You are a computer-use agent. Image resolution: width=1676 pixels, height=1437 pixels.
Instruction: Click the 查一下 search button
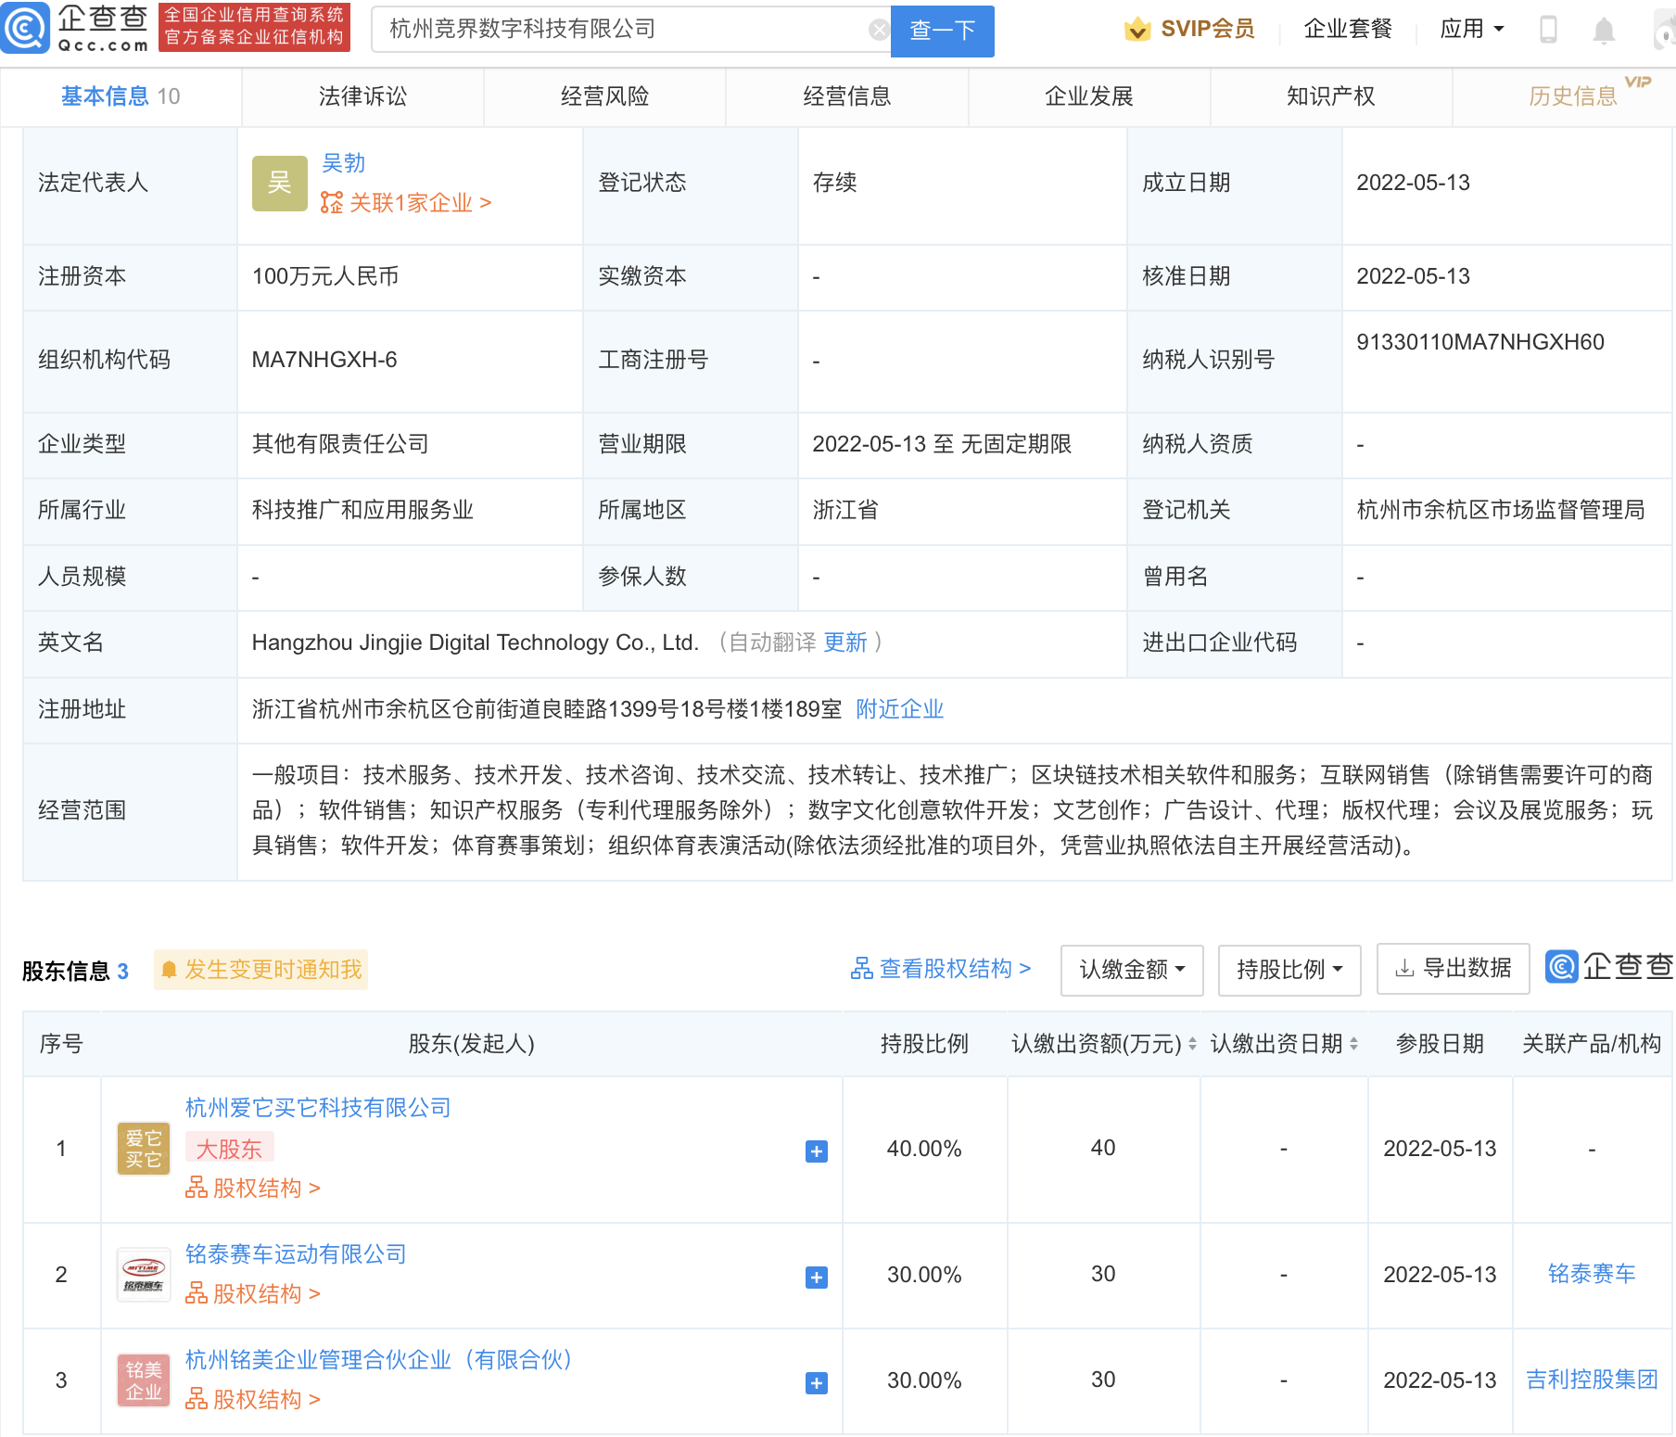point(942,31)
